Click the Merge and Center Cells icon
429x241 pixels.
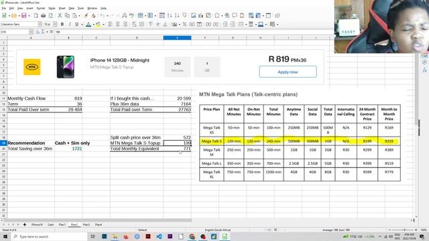(141, 24)
